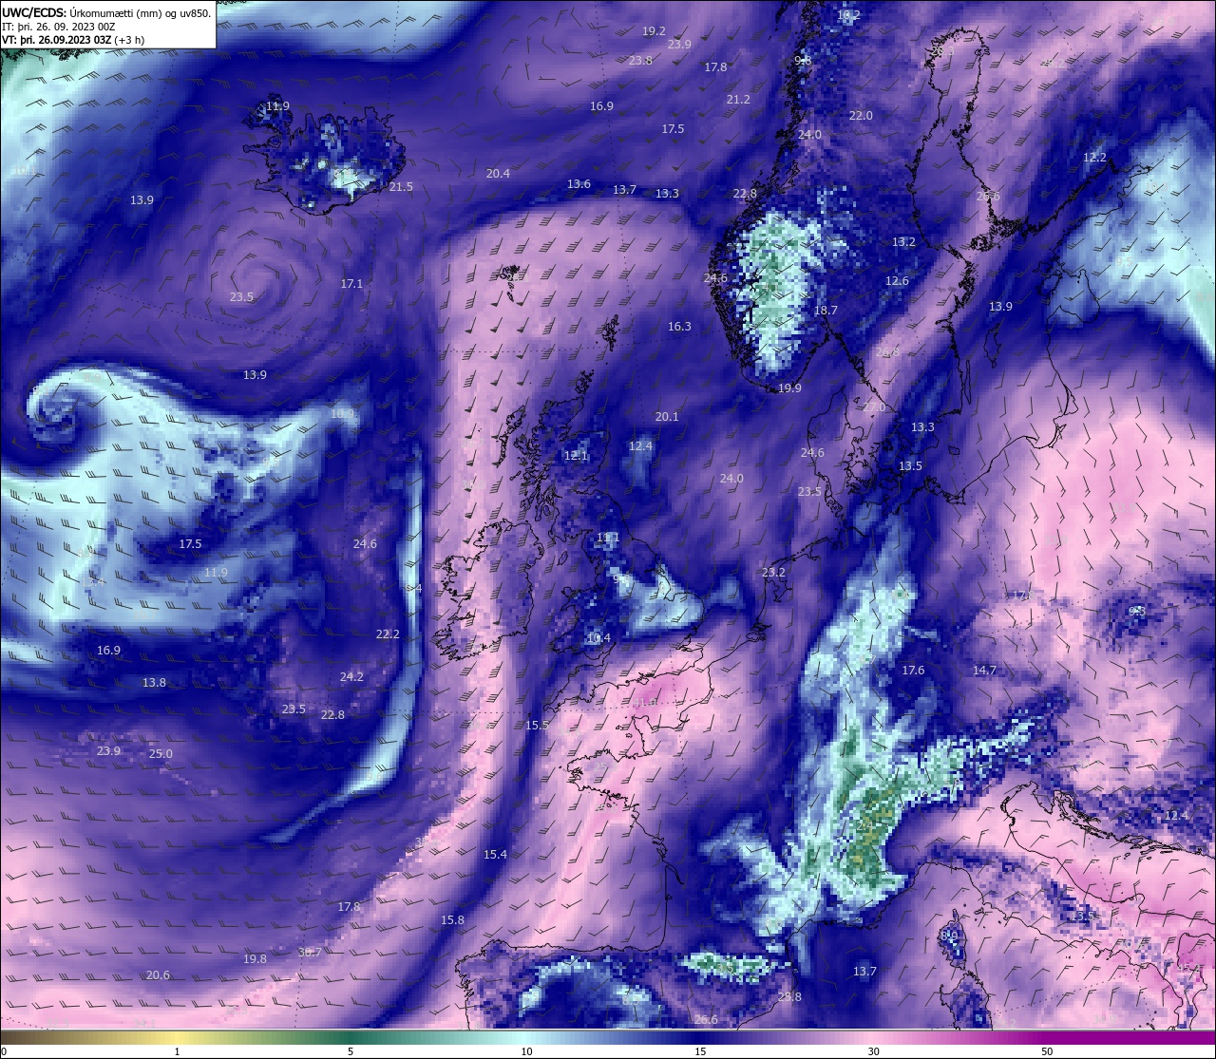This screenshot has width=1216, height=1059.
Task: Click the 18.7 value on the map
Action: [x=826, y=311]
